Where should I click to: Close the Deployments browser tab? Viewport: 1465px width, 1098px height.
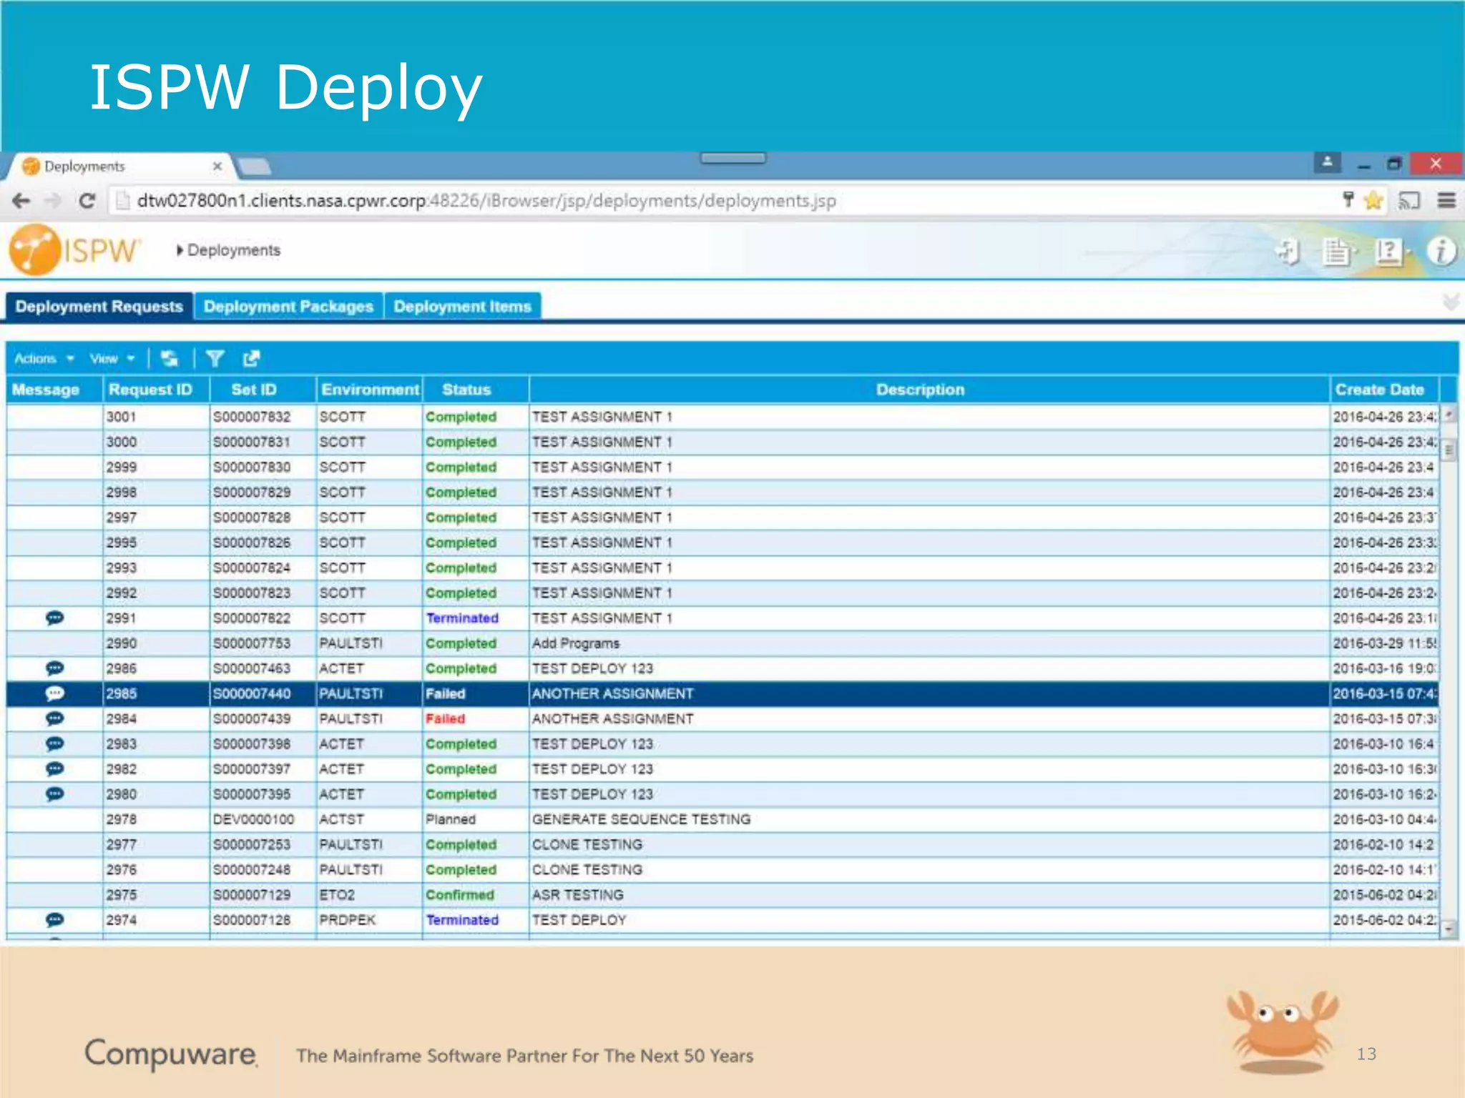[217, 166]
